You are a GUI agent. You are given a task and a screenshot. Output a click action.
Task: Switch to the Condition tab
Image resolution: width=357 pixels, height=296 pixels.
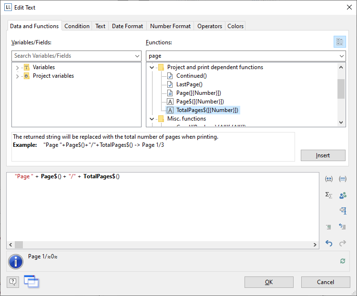pos(77,26)
